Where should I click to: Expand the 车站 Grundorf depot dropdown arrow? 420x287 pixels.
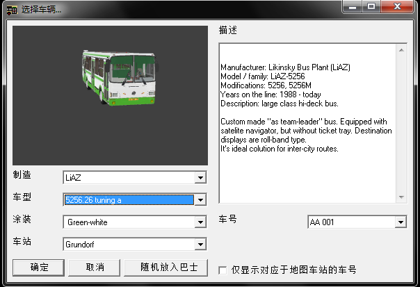(200, 244)
